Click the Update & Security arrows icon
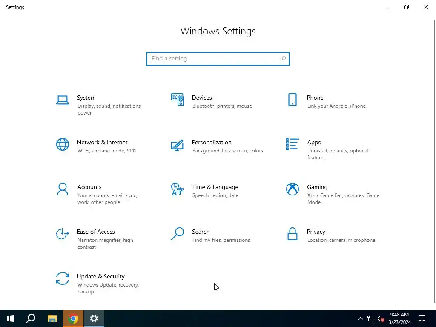Image resolution: width=436 pixels, height=327 pixels. tap(63, 278)
